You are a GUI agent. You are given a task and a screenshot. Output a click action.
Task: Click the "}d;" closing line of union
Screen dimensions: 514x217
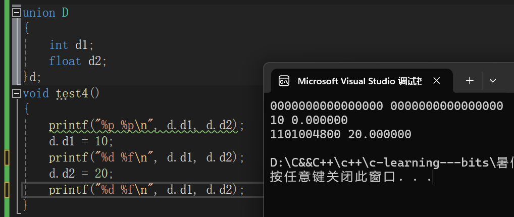click(x=31, y=77)
